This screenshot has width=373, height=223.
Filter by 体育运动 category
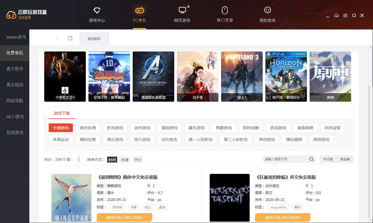(x=61, y=139)
